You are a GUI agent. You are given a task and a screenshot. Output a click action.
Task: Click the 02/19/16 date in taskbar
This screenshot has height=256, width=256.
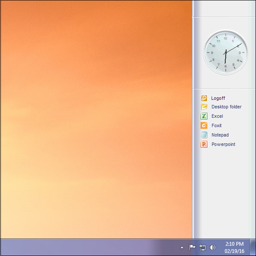coord(234,251)
